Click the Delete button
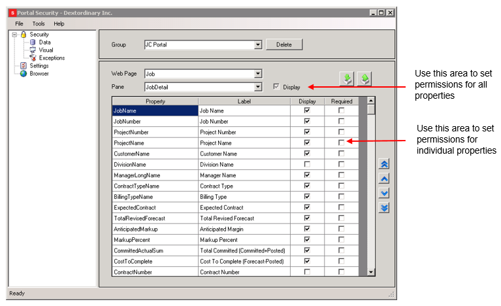The height and width of the screenshot is (306, 501). pos(283,45)
